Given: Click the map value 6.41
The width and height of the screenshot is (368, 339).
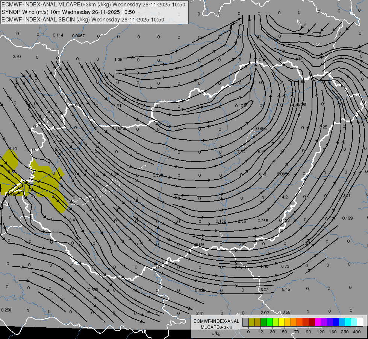Looking at the screenshot, I should [73, 220].
